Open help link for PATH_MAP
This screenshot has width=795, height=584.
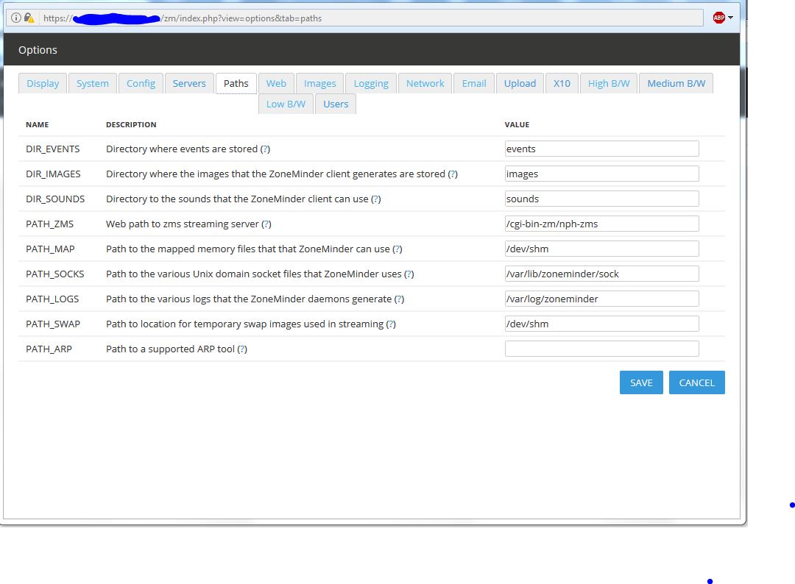click(x=397, y=249)
